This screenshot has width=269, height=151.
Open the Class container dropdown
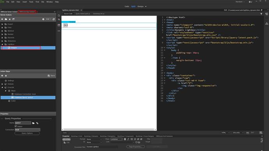[x=117, y=139]
